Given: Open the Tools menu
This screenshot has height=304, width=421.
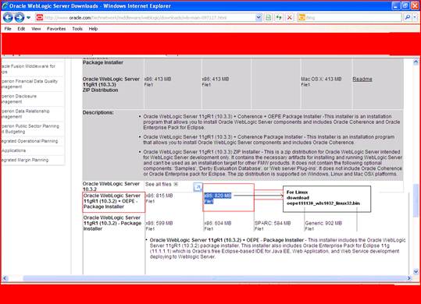Looking at the screenshot, I should tap(77, 29).
